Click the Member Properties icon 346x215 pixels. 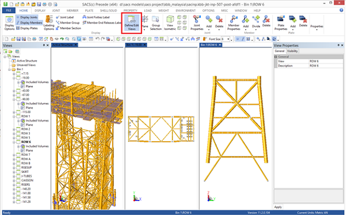[234, 22]
